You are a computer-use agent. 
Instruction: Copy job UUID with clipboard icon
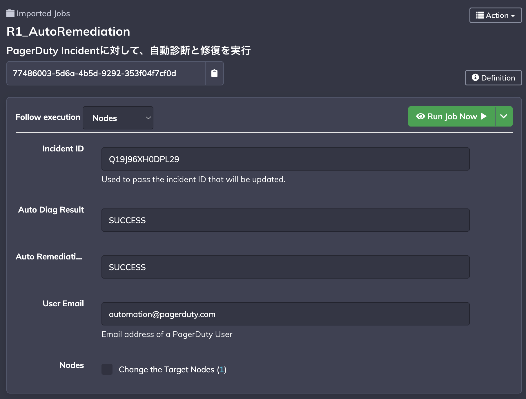214,73
